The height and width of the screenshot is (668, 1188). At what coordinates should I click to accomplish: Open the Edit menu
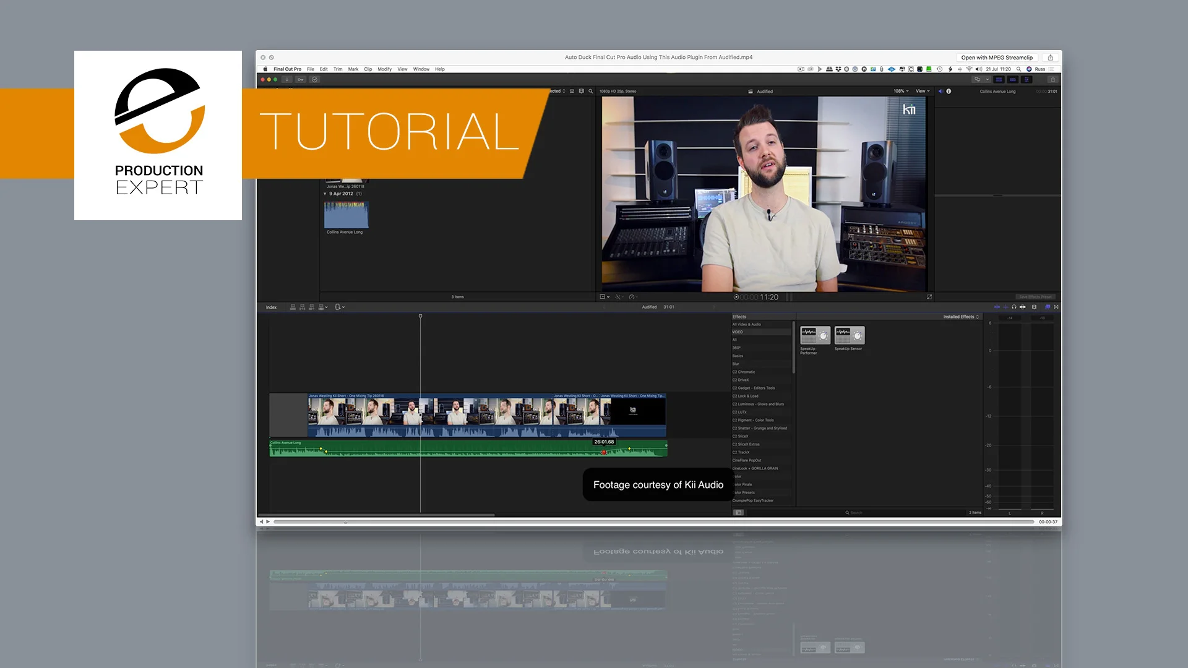324,69
